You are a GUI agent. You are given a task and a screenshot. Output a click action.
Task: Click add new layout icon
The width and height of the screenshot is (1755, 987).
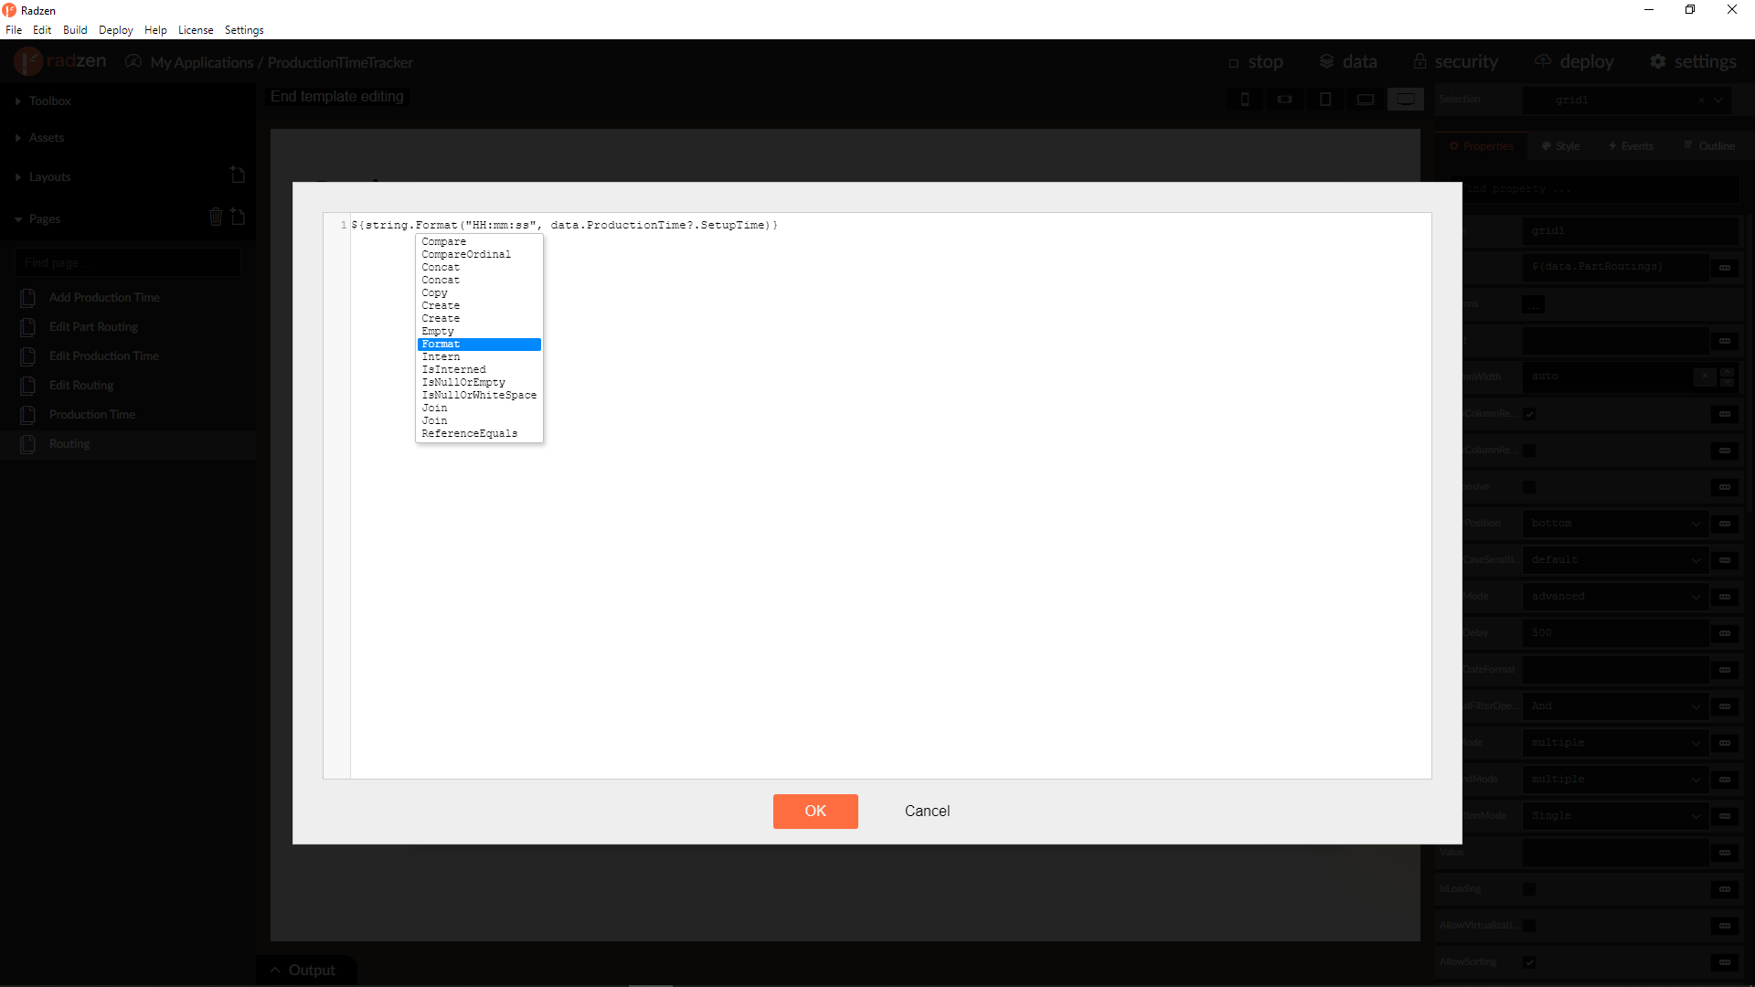coord(238,175)
